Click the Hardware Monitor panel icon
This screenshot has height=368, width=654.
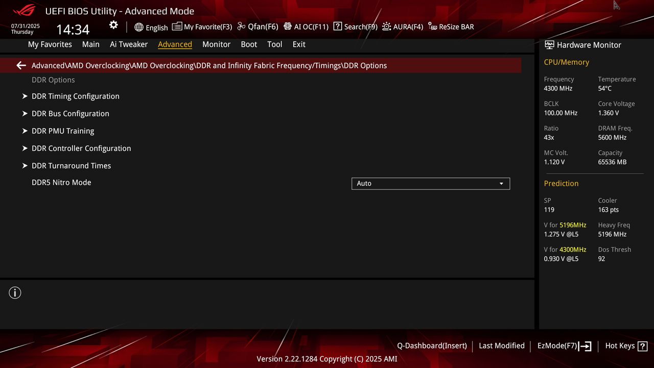[549, 44]
